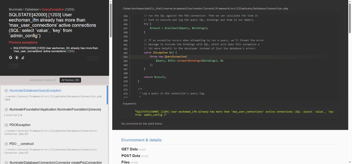Click the HIDE button under the exception
The height and width of the screenshot is (164, 352).
[14, 66]
